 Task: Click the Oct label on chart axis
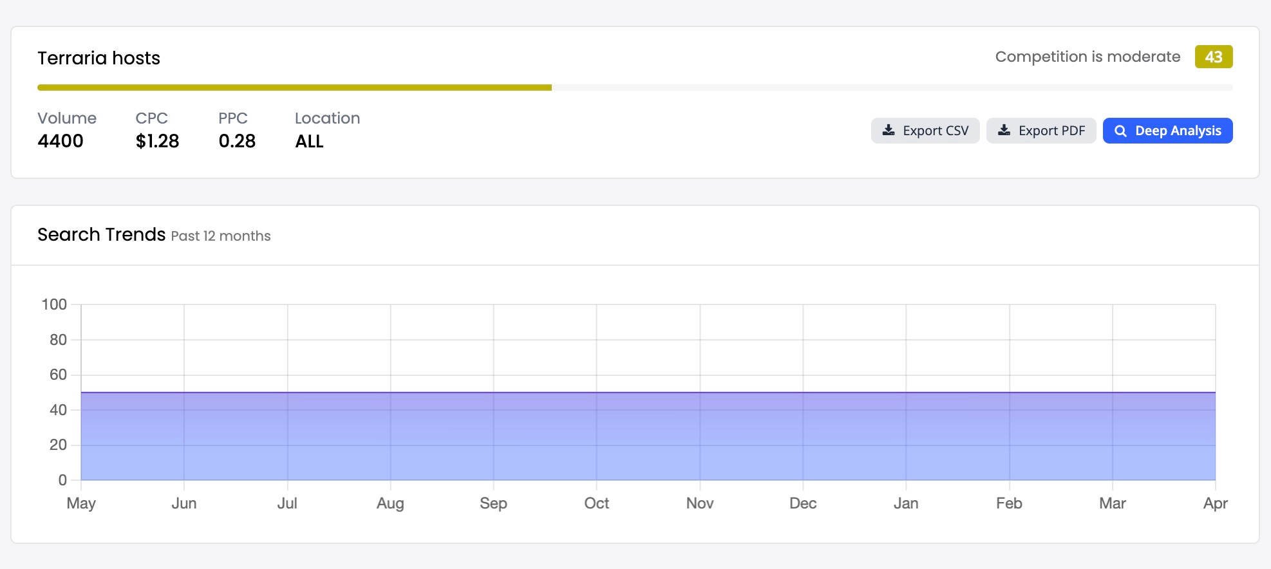[596, 503]
